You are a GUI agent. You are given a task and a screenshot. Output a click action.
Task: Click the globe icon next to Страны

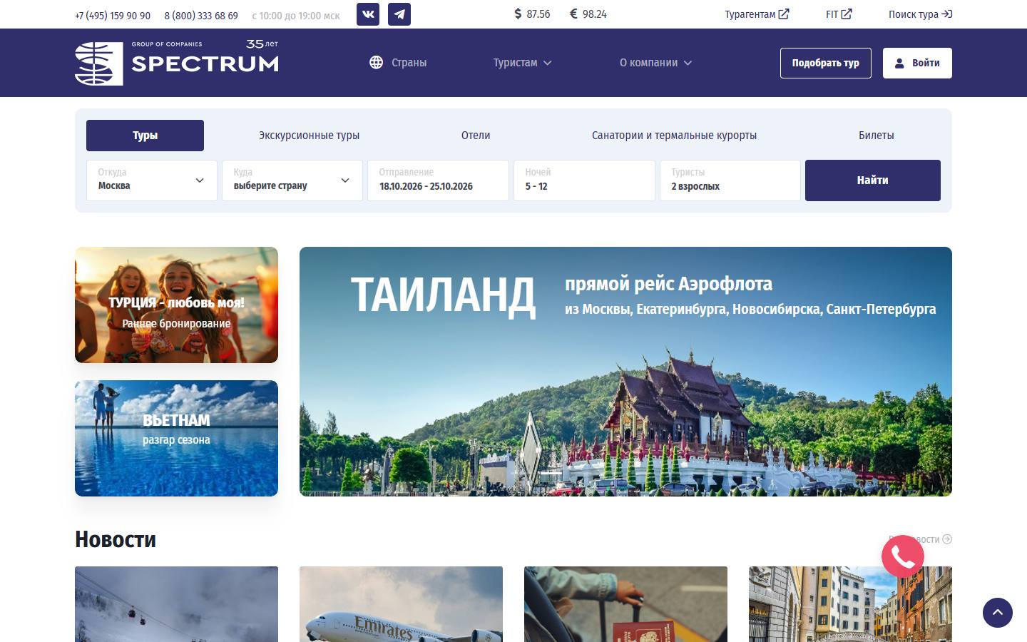pos(376,63)
